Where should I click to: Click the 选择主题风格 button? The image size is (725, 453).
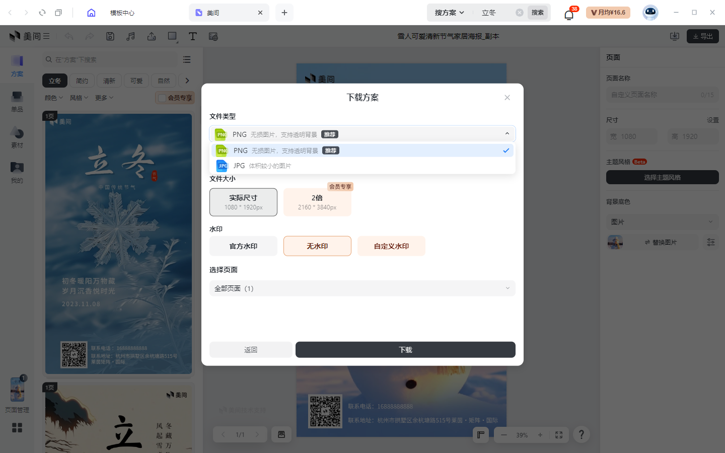click(x=662, y=177)
